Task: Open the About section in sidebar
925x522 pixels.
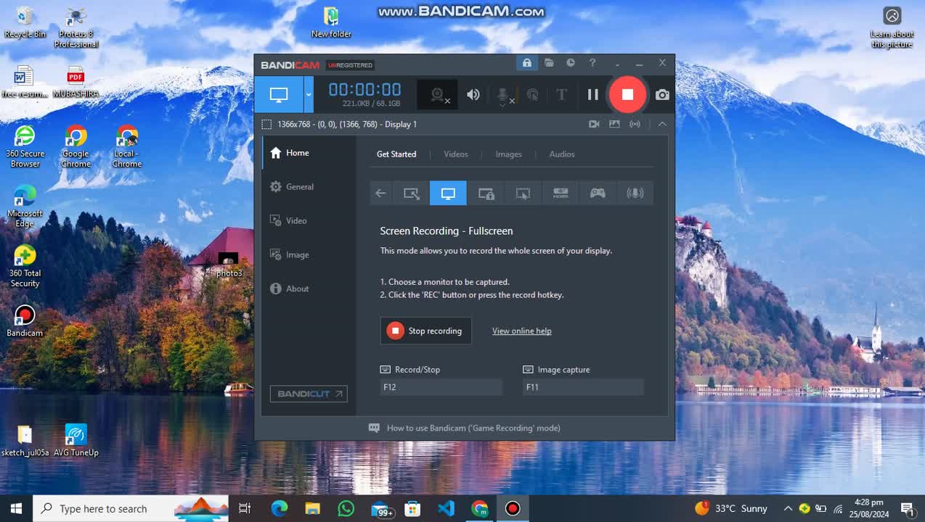Action: (x=309, y=289)
